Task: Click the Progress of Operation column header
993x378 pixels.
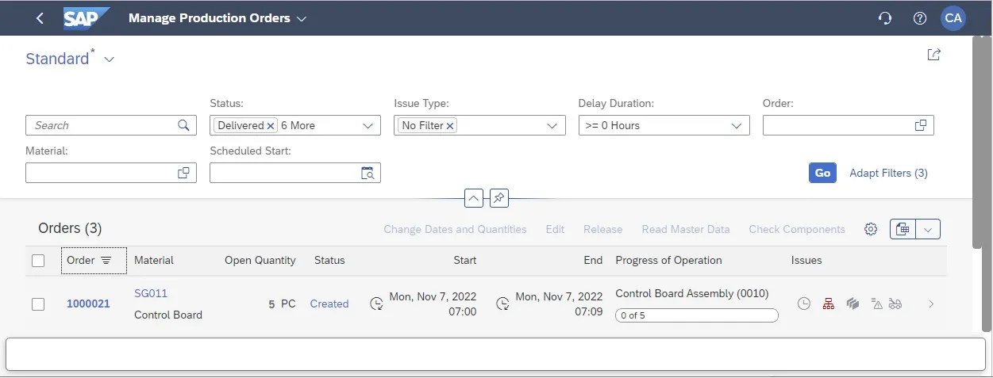Action: click(x=668, y=260)
